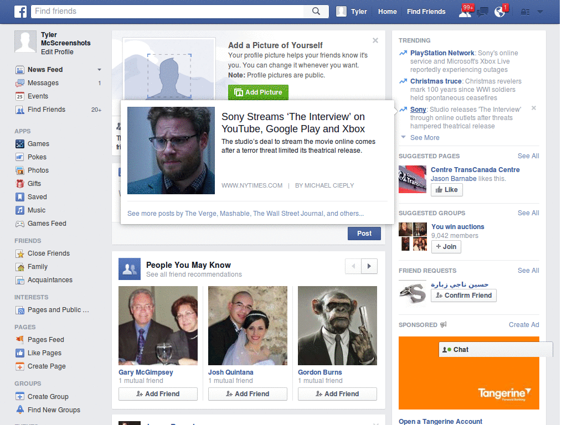The image size is (567, 425).
Task: Expand See More trending topics
Action: [x=425, y=138]
